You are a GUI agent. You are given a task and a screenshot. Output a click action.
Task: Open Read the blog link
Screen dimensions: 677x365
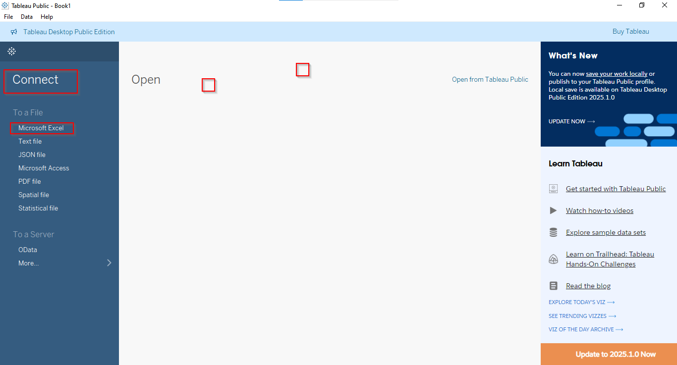(x=588, y=286)
